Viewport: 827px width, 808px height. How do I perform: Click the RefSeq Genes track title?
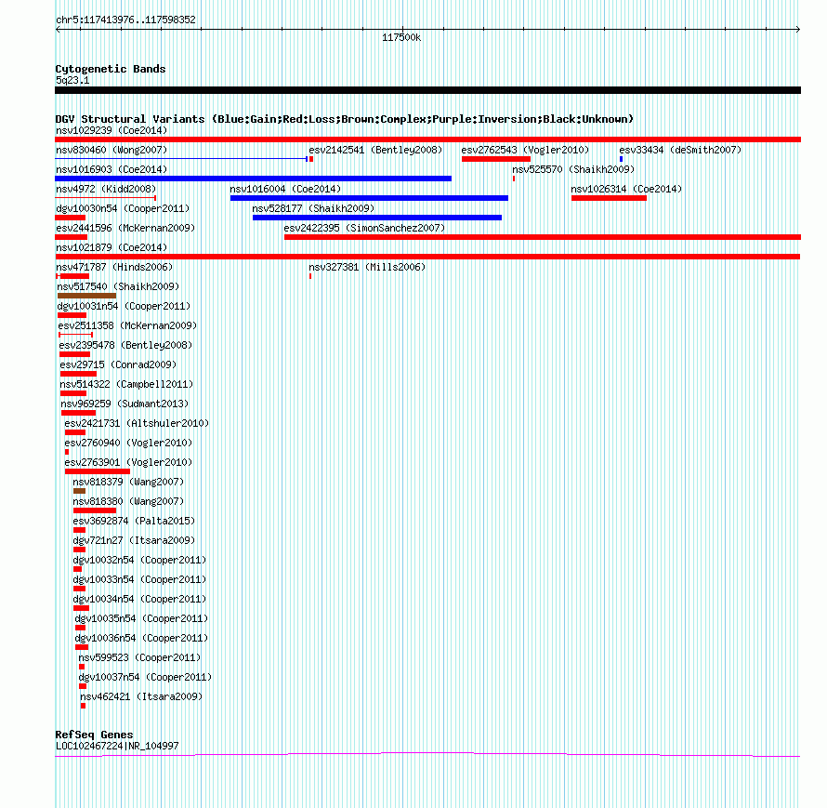[x=95, y=735]
